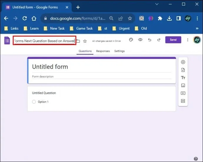Open the Settings tab
The height and width of the screenshot is (162, 203).
click(x=119, y=51)
